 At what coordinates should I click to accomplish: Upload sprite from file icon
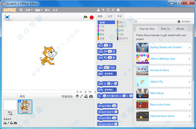tap(86, 96)
